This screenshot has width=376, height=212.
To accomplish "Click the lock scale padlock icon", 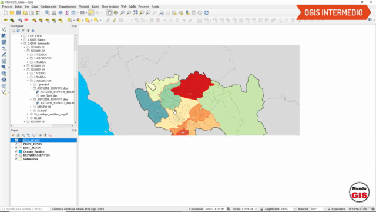I will click(261, 209).
